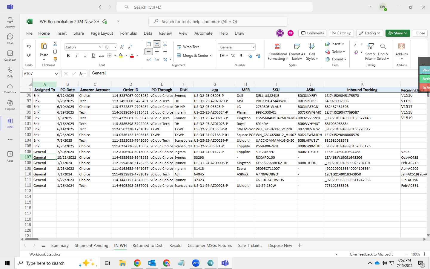Viewport: 430px width, 269px height.
Task: Click the formula bar showing General
Action: point(254,73)
